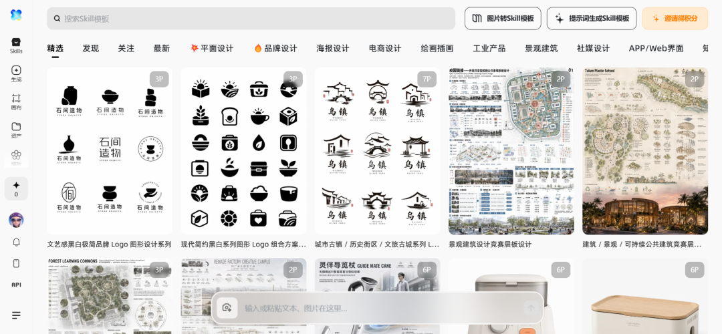722x334 pixels.
Task: Click the points sparkle counter showing 0
Action: [x=16, y=188]
